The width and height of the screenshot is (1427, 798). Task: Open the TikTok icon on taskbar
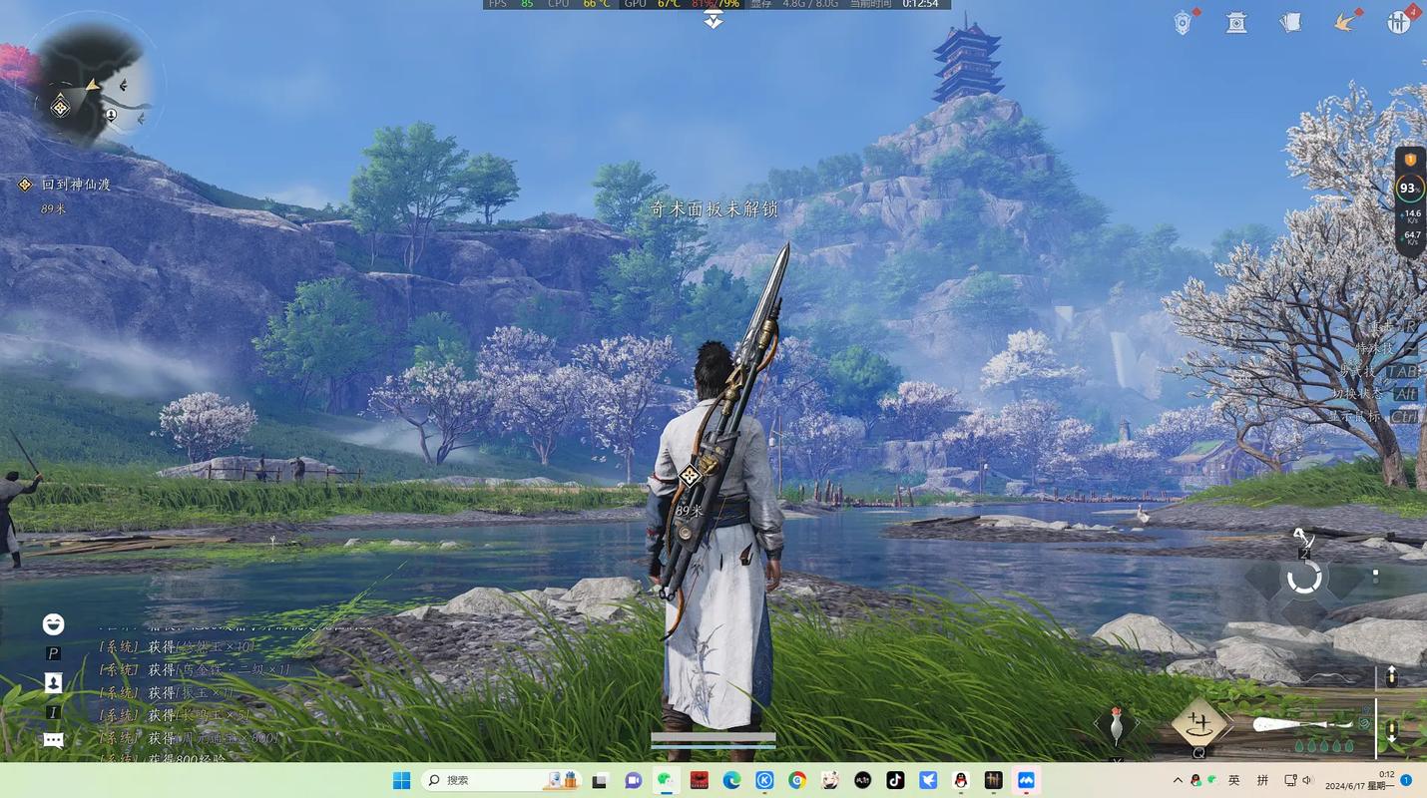pos(895,780)
